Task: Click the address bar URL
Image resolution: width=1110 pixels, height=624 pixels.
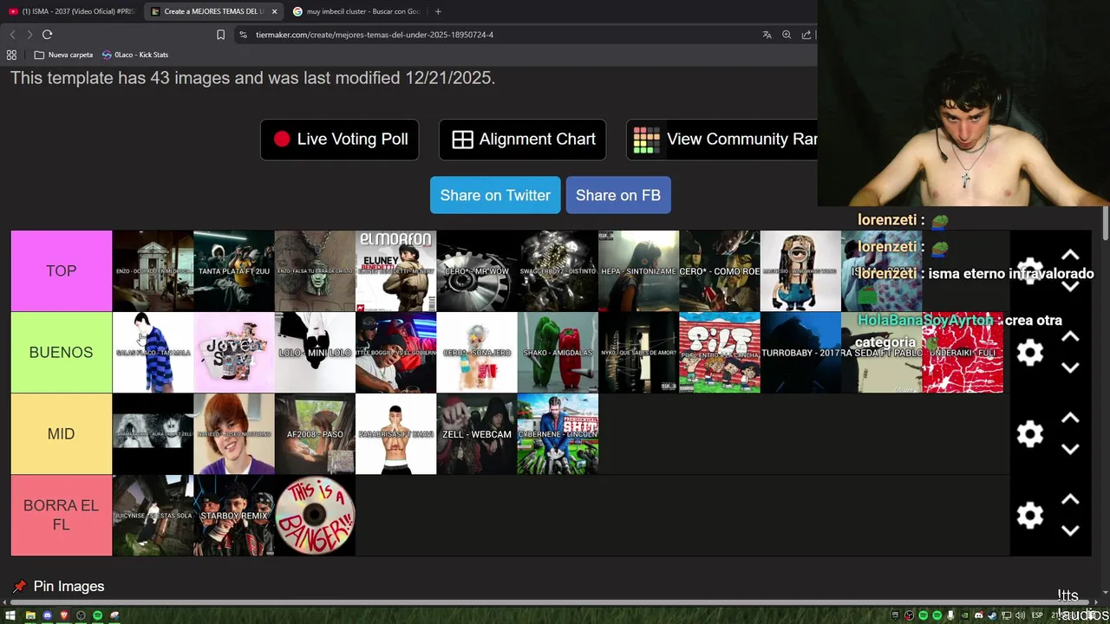Action: (375, 35)
